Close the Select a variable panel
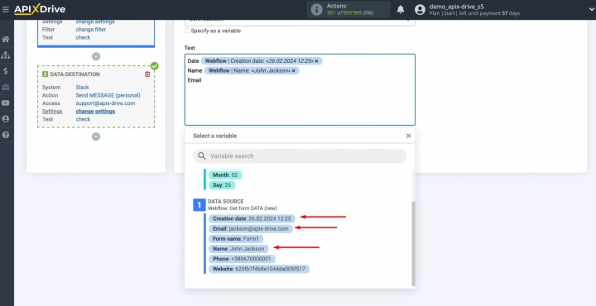This screenshot has height=306, width=596. click(408, 136)
